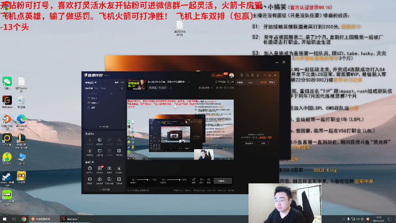Click the list document icon in basic tools bottom row
The height and width of the screenshot is (223, 396).
tap(119, 179)
